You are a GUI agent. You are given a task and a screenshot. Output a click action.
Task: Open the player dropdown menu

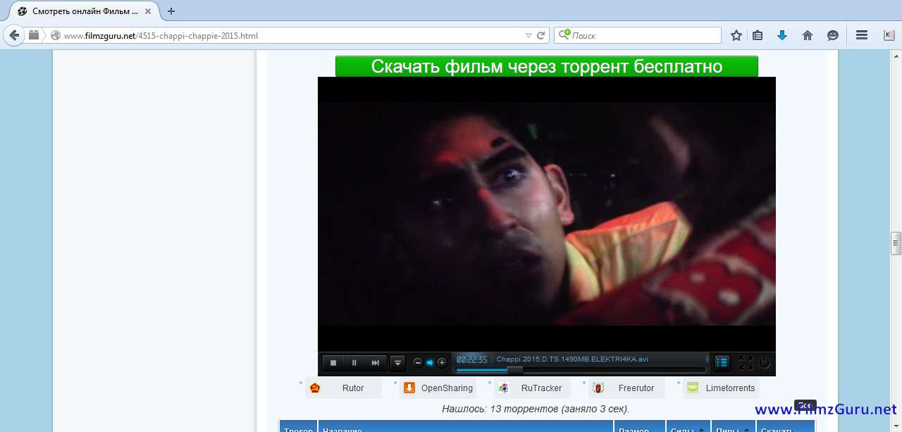(x=398, y=363)
